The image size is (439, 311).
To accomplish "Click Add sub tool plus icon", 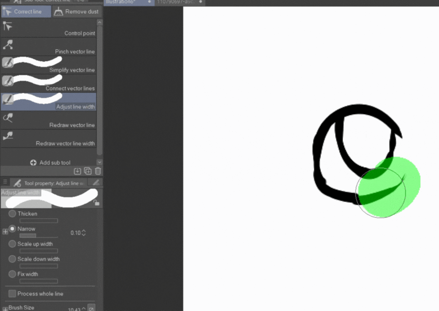I will click(33, 163).
